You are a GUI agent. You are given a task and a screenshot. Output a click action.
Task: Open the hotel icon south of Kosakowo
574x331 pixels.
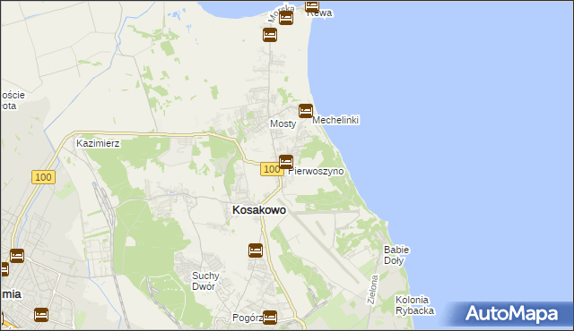pyautogui.click(x=256, y=250)
